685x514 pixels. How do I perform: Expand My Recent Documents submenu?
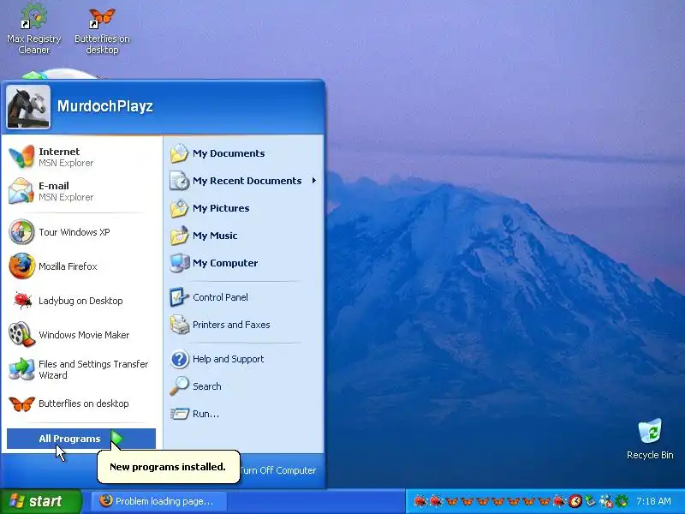point(244,181)
